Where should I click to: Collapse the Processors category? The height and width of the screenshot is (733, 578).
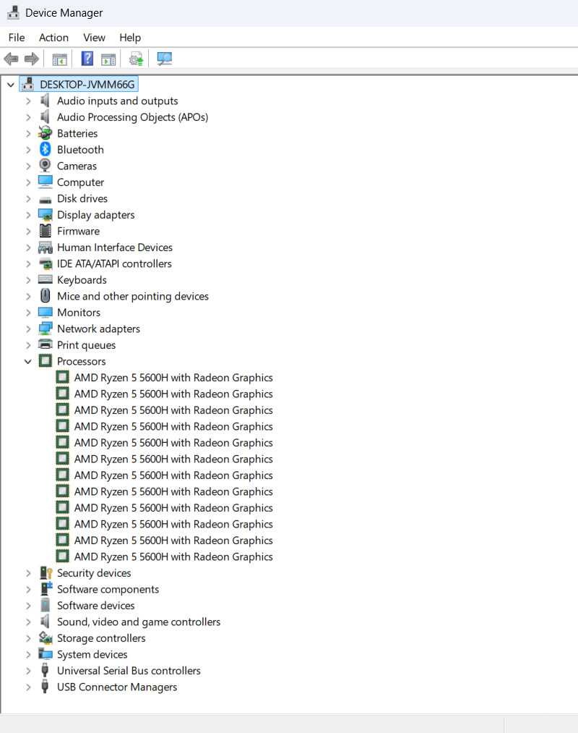pyautogui.click(x=28, y=361)
